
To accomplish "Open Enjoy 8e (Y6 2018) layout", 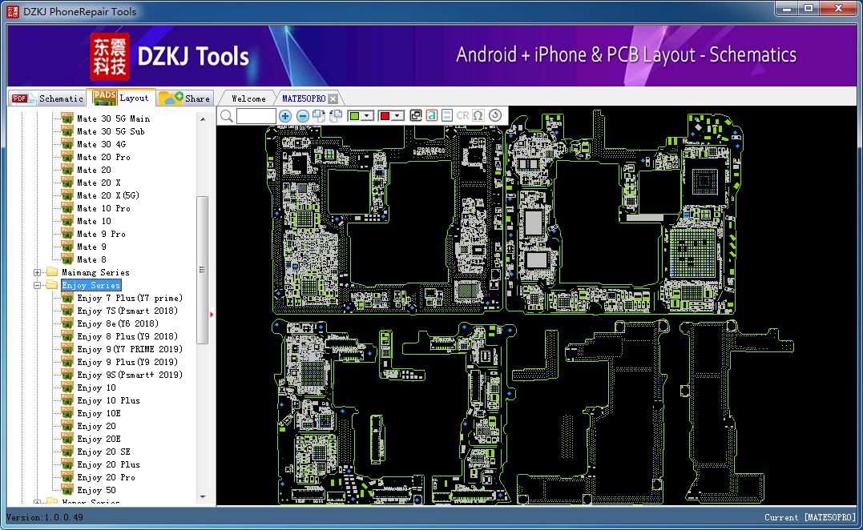I will pyautogui.click(x=118, y=323).
